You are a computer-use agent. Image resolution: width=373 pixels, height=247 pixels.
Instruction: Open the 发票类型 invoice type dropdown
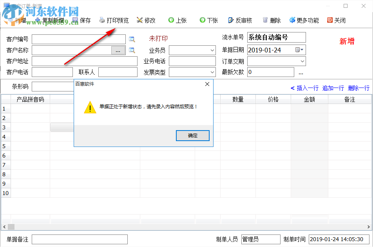pyautogui.click(x=212, y=72)
